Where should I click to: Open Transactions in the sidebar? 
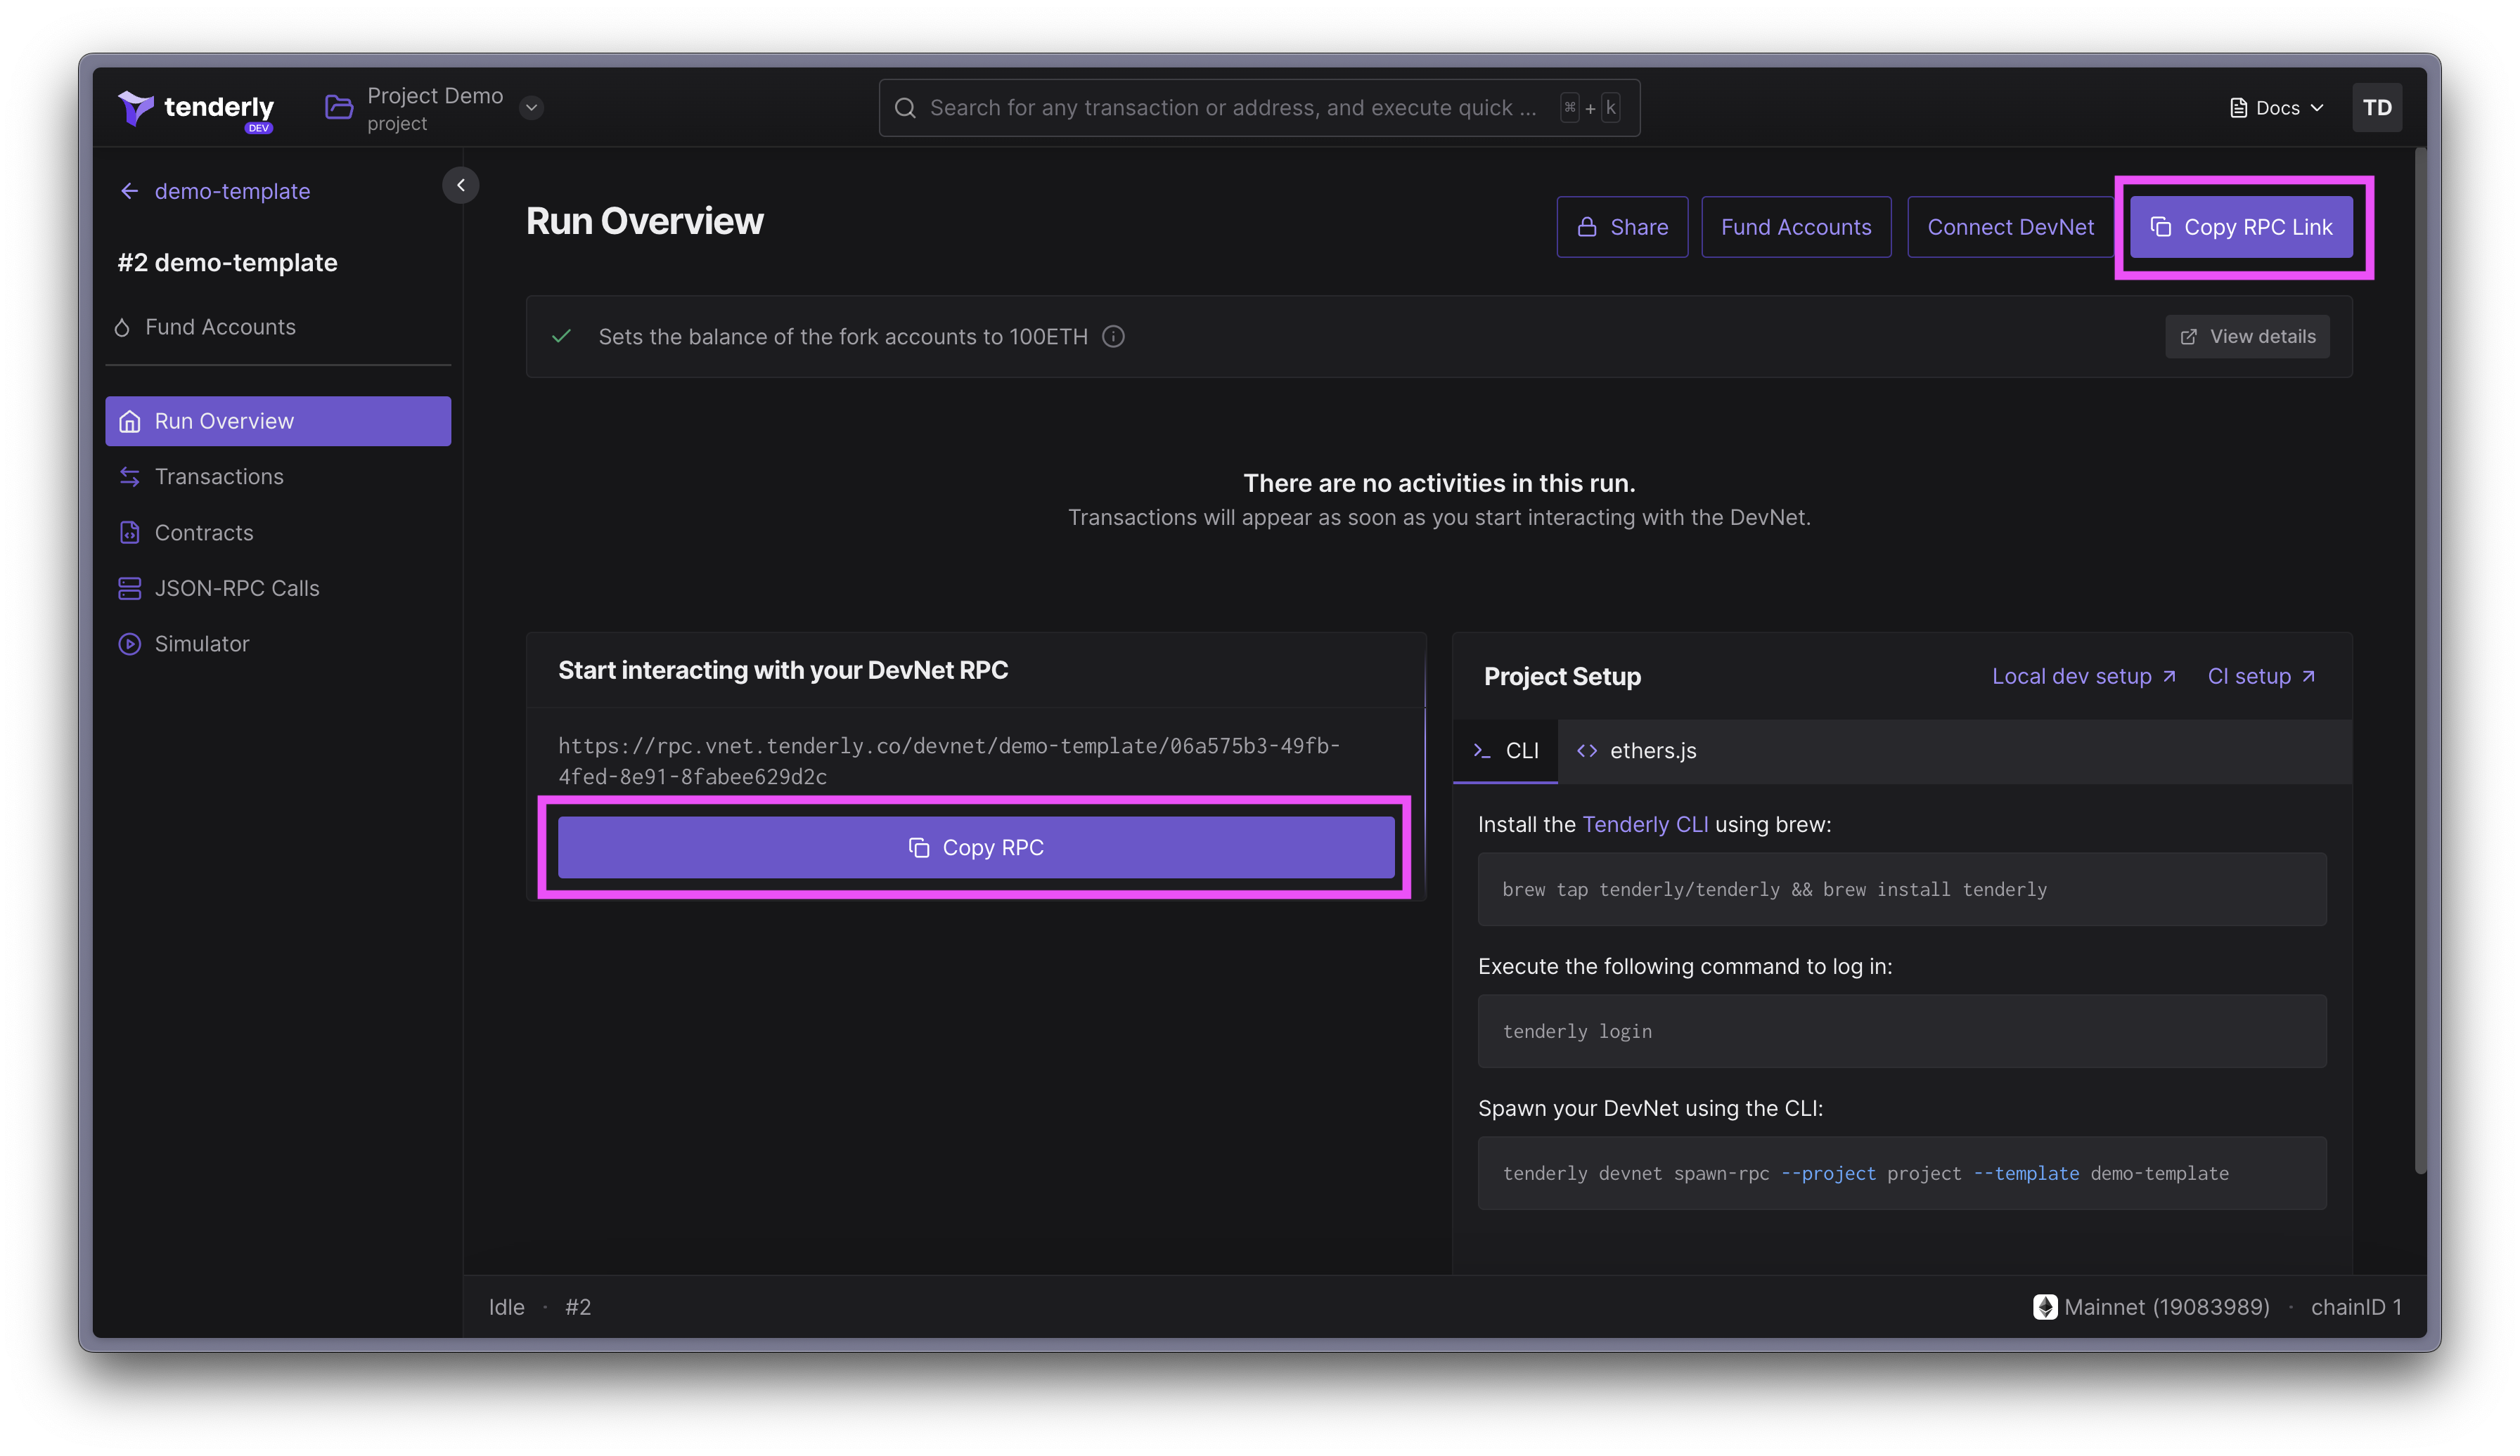(x=278, y=476)
